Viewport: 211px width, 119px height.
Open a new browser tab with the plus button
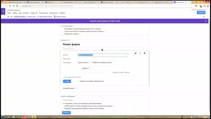click(x=193, y=2)
